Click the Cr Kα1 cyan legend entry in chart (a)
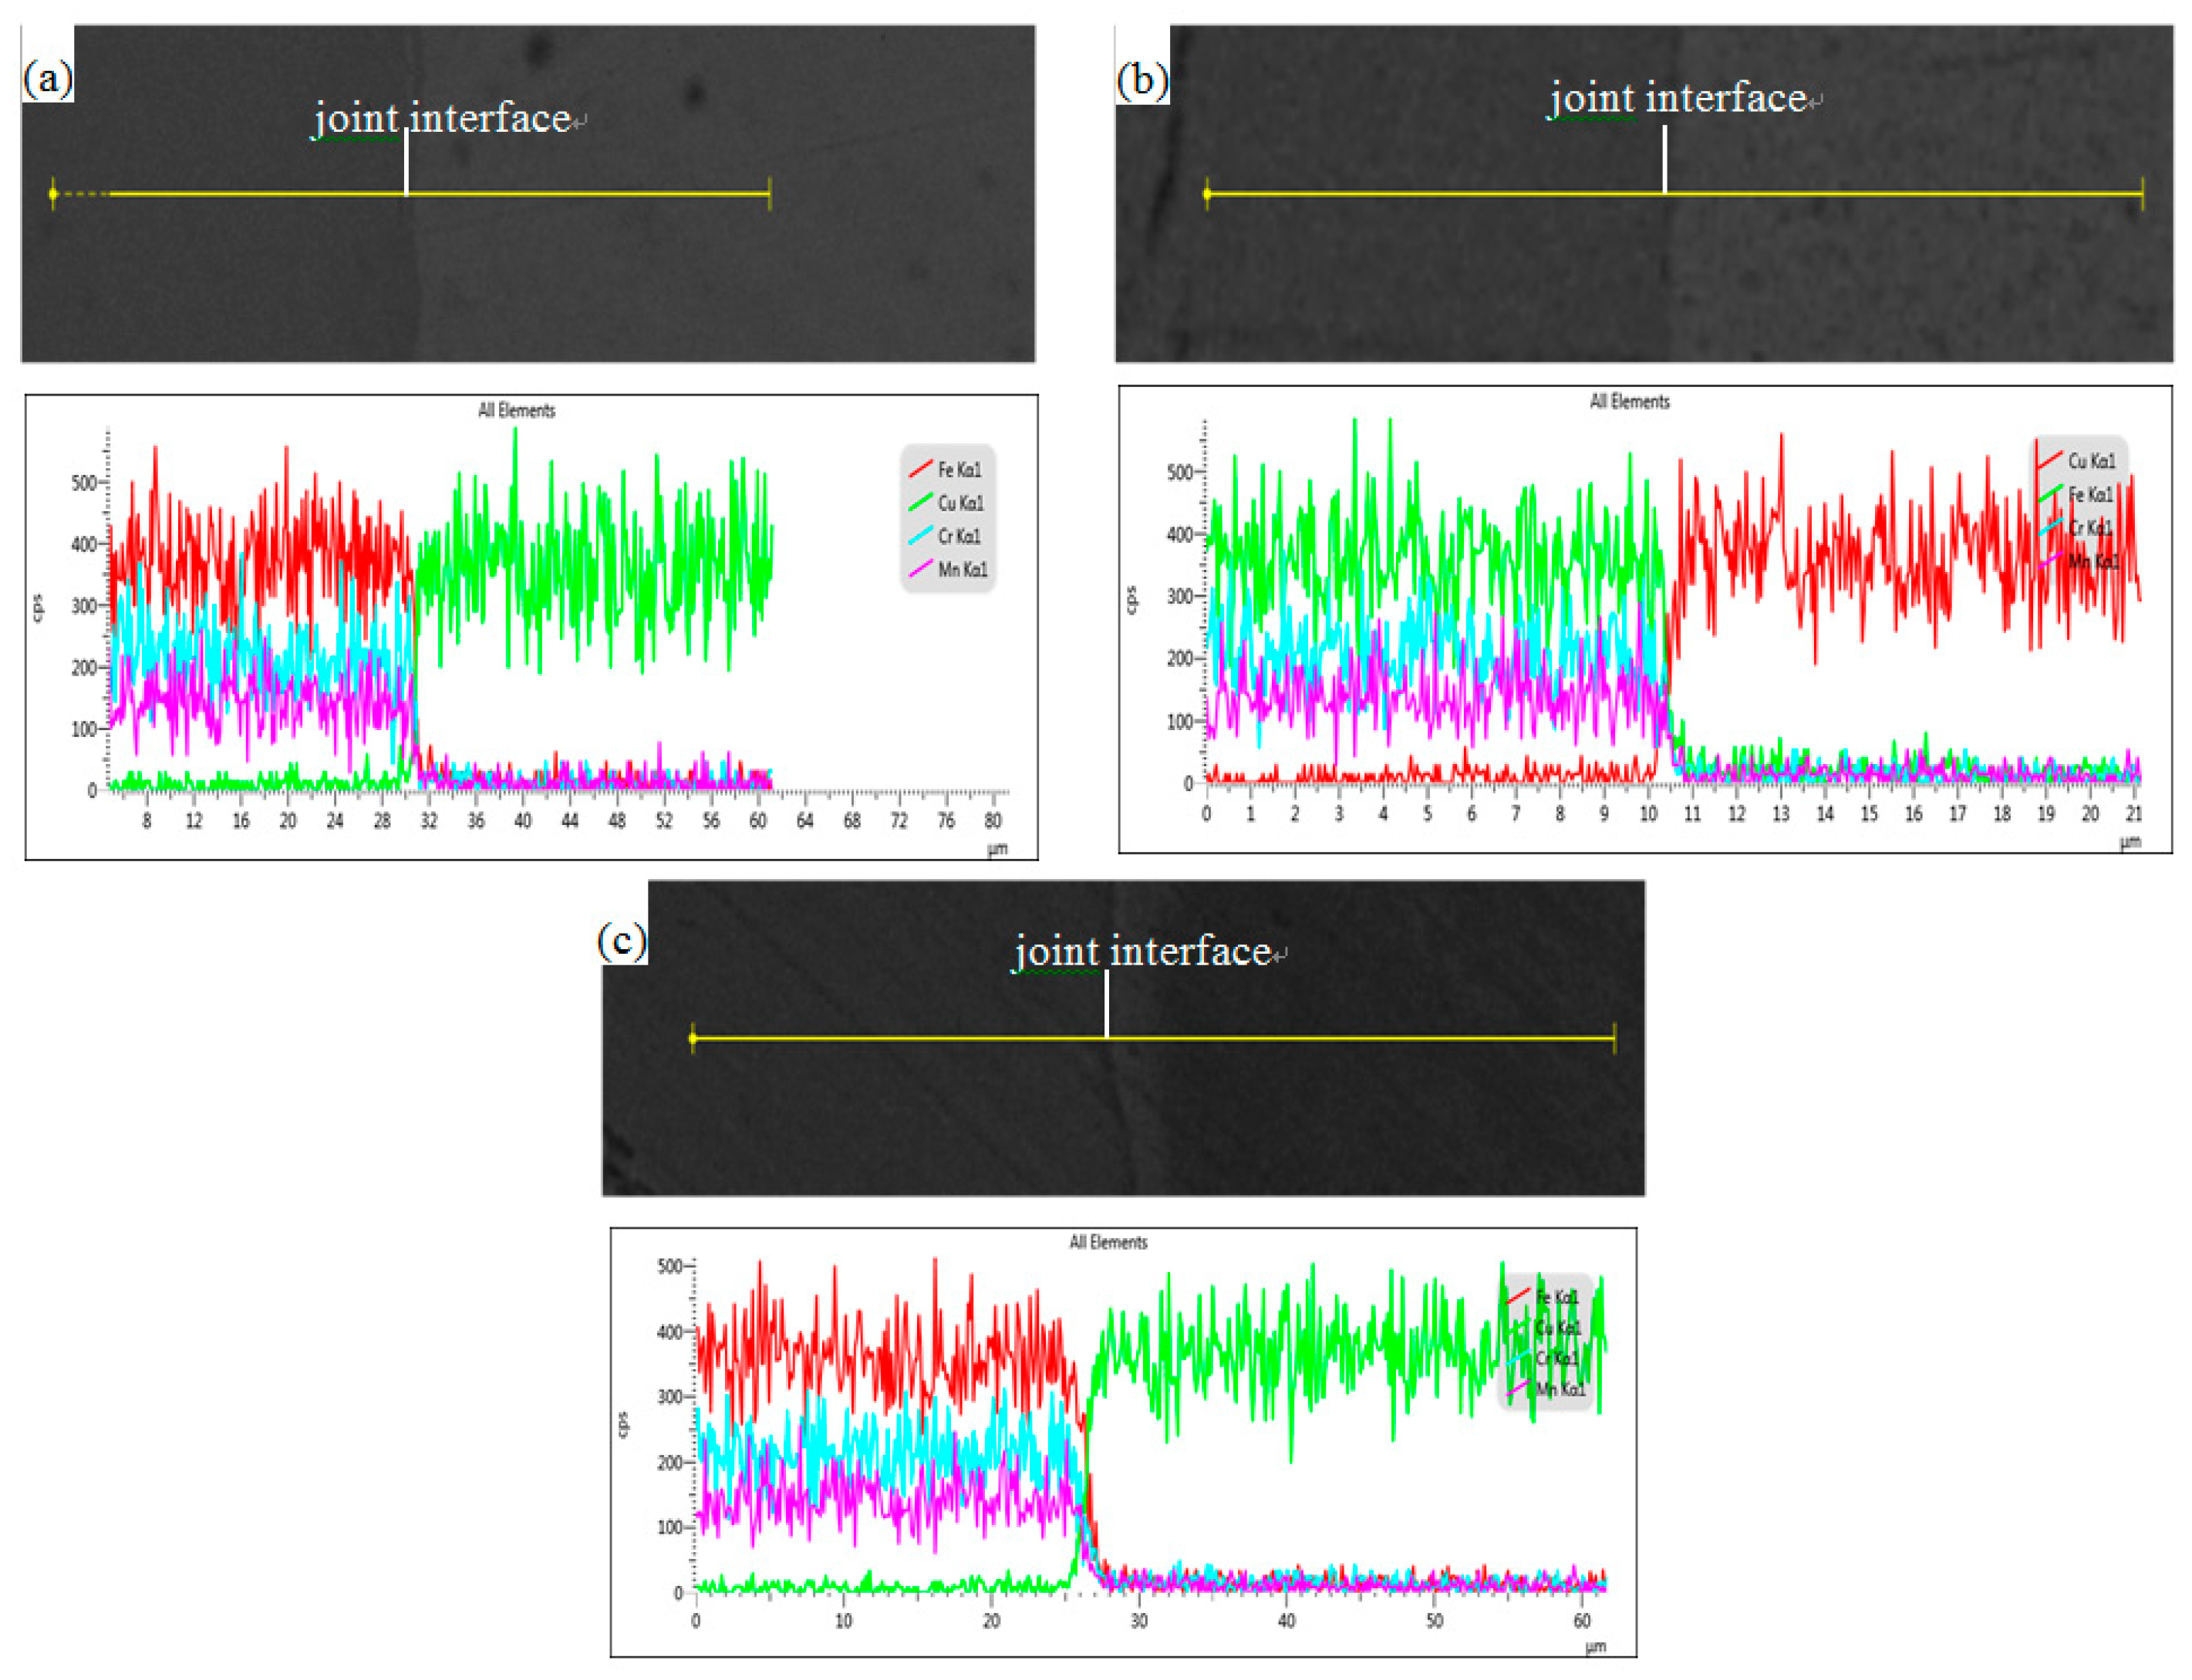2192x1680 pixels. coord(959,536)
